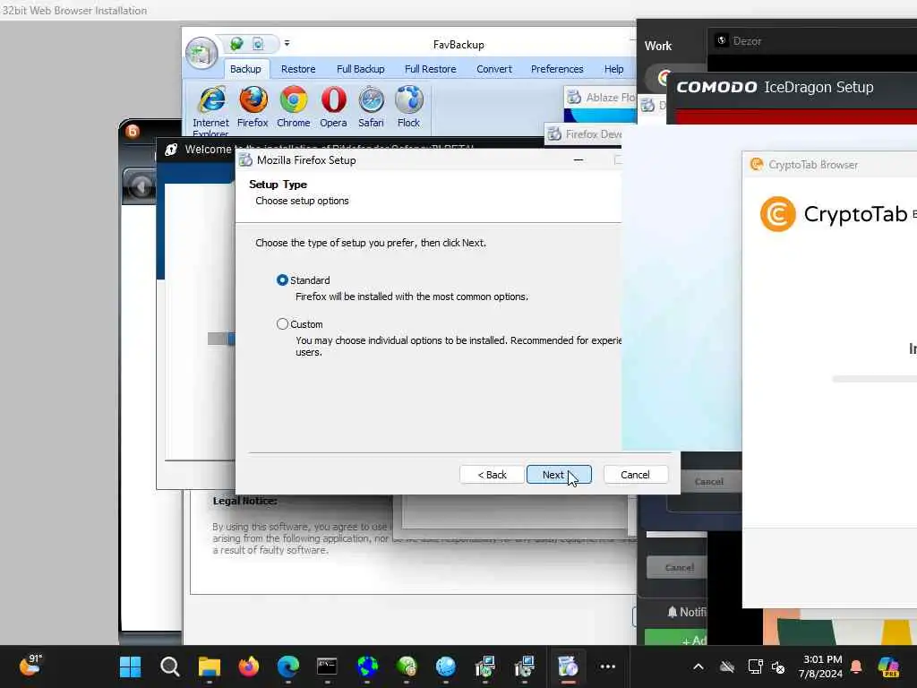
Task: Click the round back arrow in the dark window
Action: [141, 186]
